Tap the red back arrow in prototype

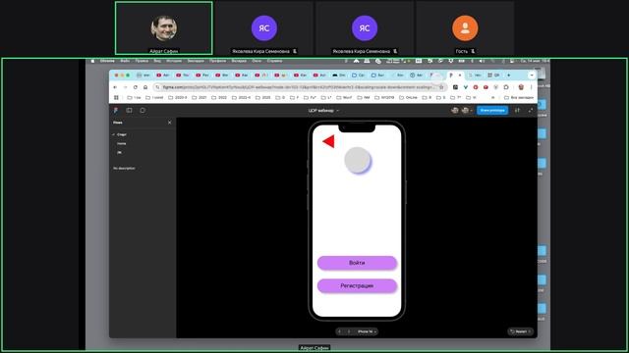[x=328, y=141]
